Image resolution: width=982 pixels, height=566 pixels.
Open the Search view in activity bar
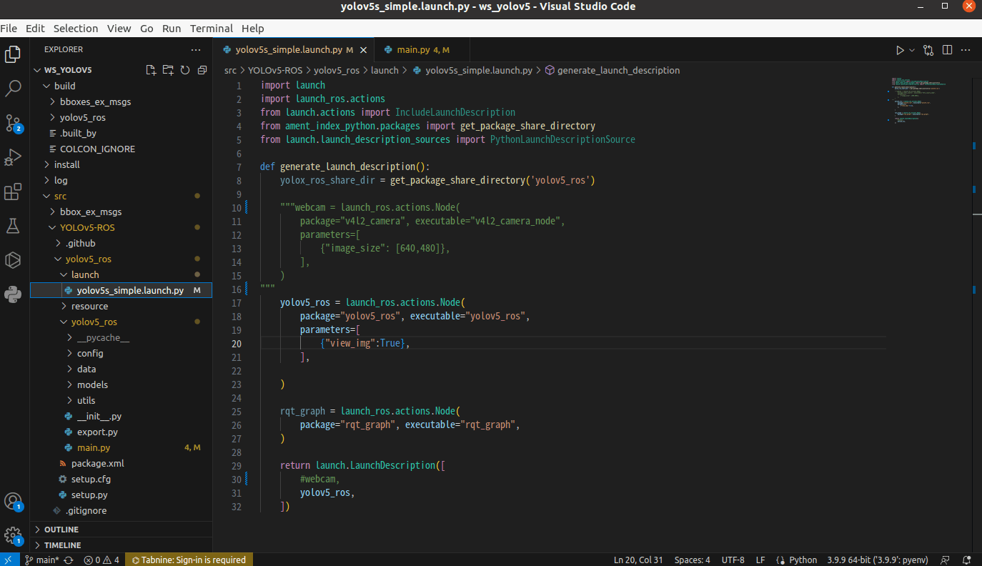coord(13,89)
